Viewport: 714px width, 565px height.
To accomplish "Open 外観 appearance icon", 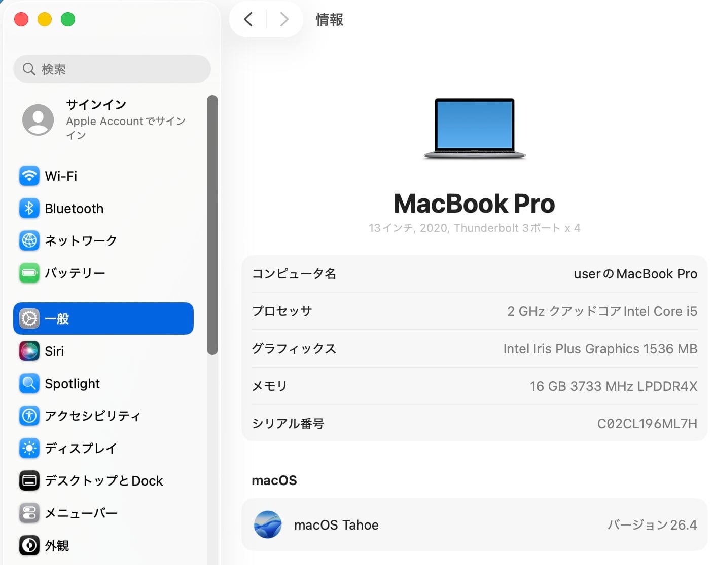I will 29,545.
